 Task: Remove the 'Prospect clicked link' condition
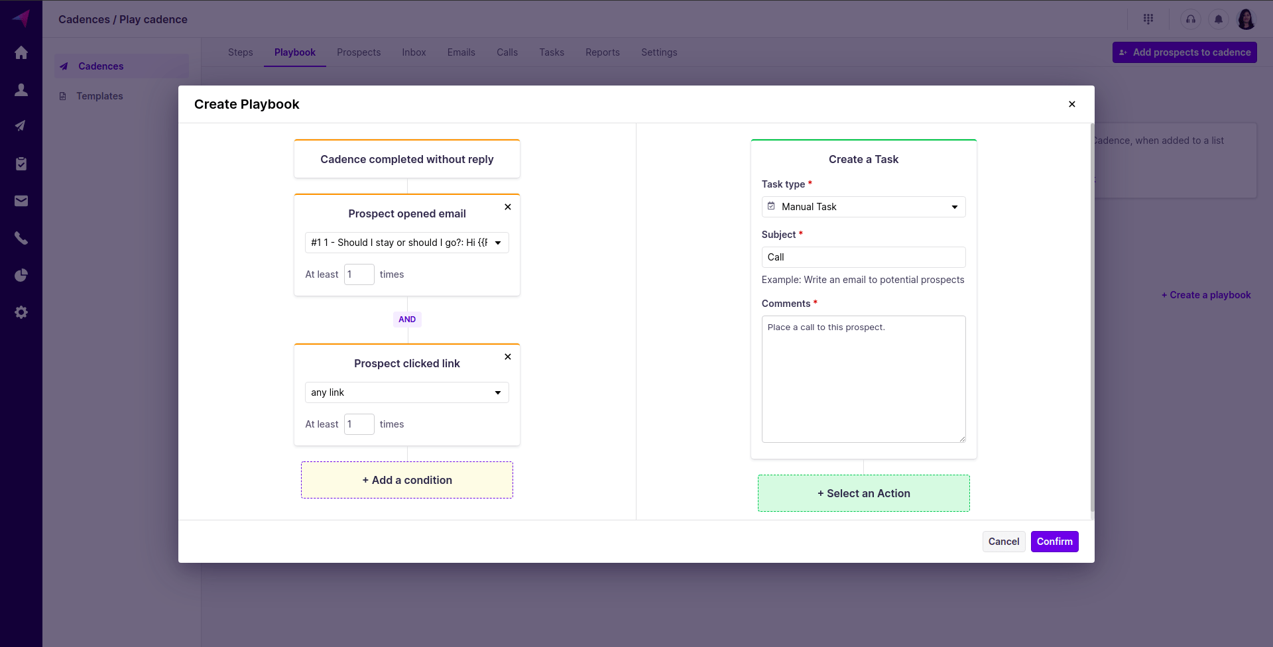pos(507,357)
